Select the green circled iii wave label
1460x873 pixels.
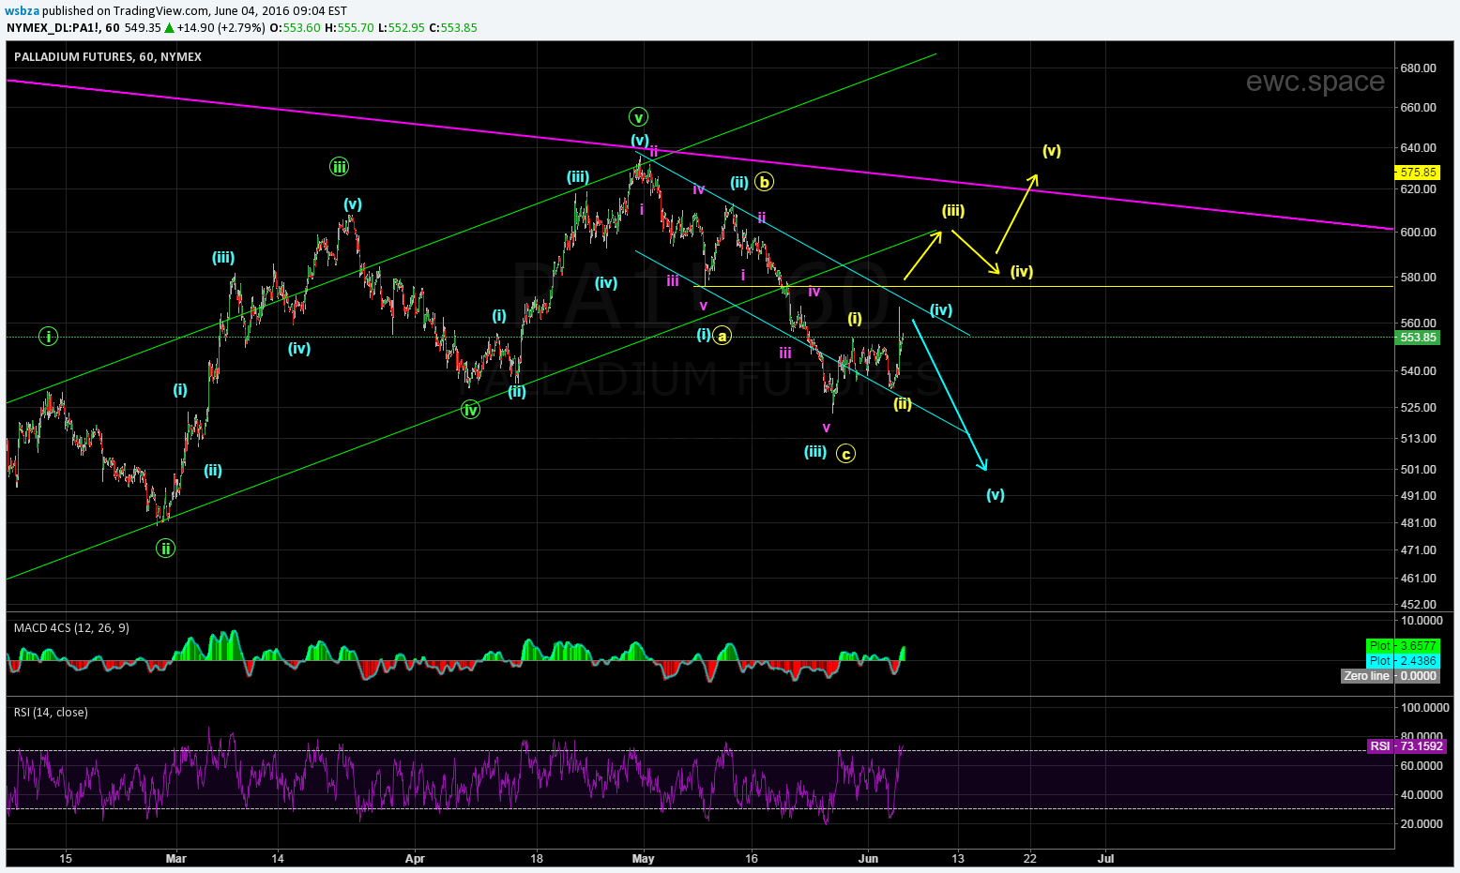point(339,167)
